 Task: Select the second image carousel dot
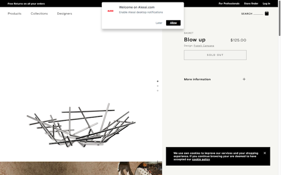pyautogui.click(x=158, y=86)
